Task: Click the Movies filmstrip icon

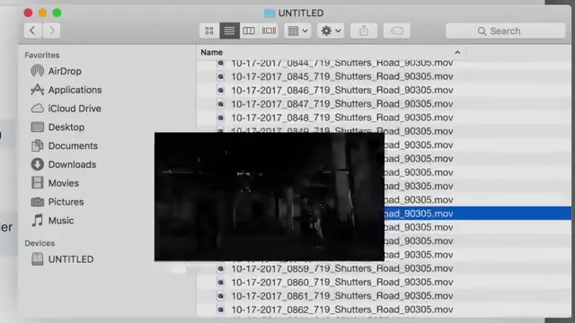Action: (38, 183)
